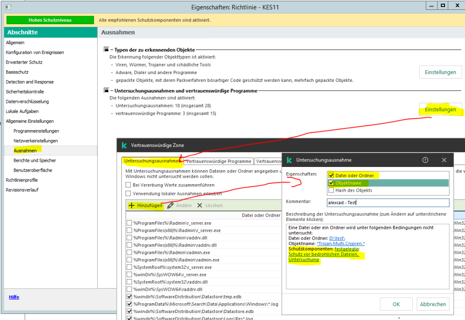Select the %ProgramFiles%\Radmin\radmin.exe row text
This screenshot has height=320, width=465.
172,253
